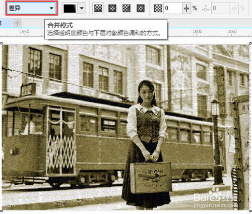Select the third transparency preset icon
This screenshot has width=252, height=214.
127,8
